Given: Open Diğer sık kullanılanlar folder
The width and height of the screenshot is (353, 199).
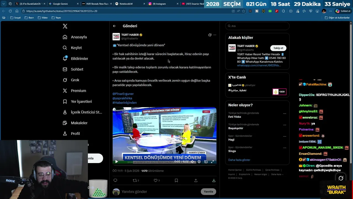Looking at the screenshot, I should pyautogui.click(x=337, y=18).
